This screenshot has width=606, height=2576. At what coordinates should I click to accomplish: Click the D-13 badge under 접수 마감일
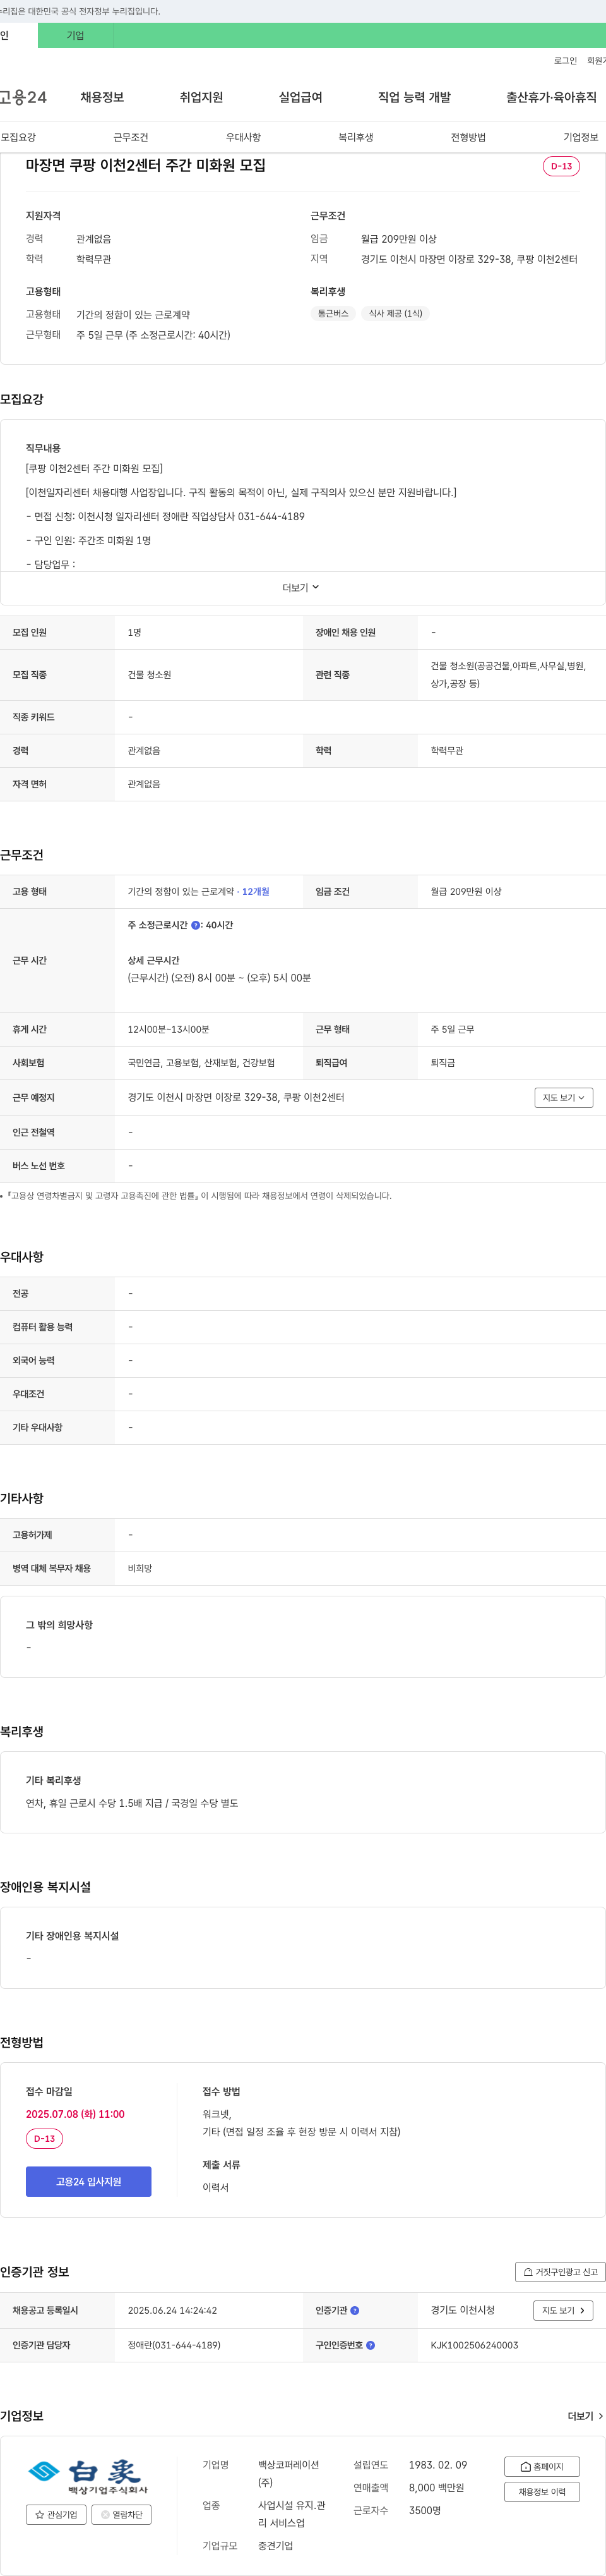[44, 2139]
